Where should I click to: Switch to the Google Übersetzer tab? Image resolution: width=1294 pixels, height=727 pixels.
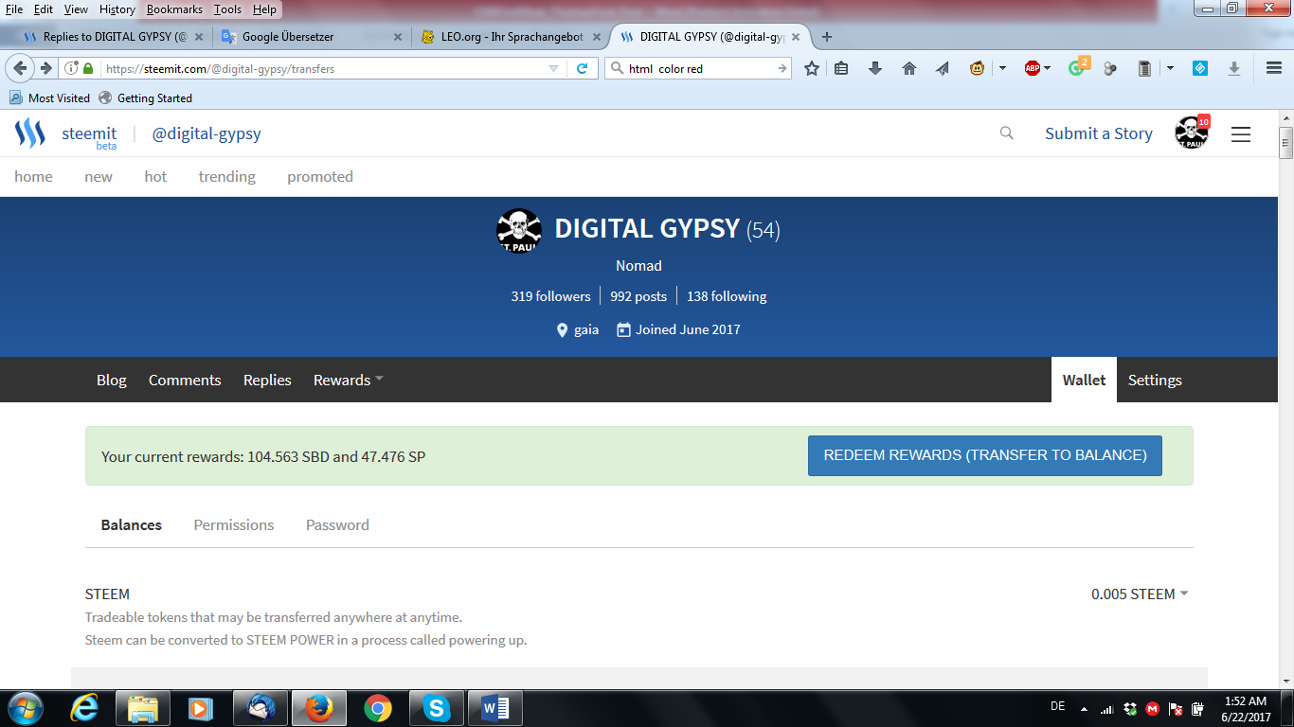(x=312, y=37)
